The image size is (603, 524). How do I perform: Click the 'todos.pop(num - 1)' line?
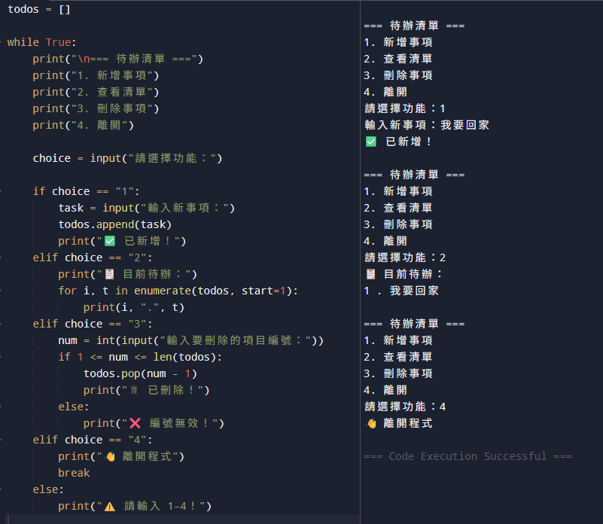point(140,373)
